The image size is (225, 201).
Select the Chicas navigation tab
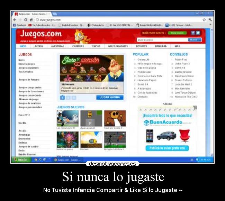(96, 46)
